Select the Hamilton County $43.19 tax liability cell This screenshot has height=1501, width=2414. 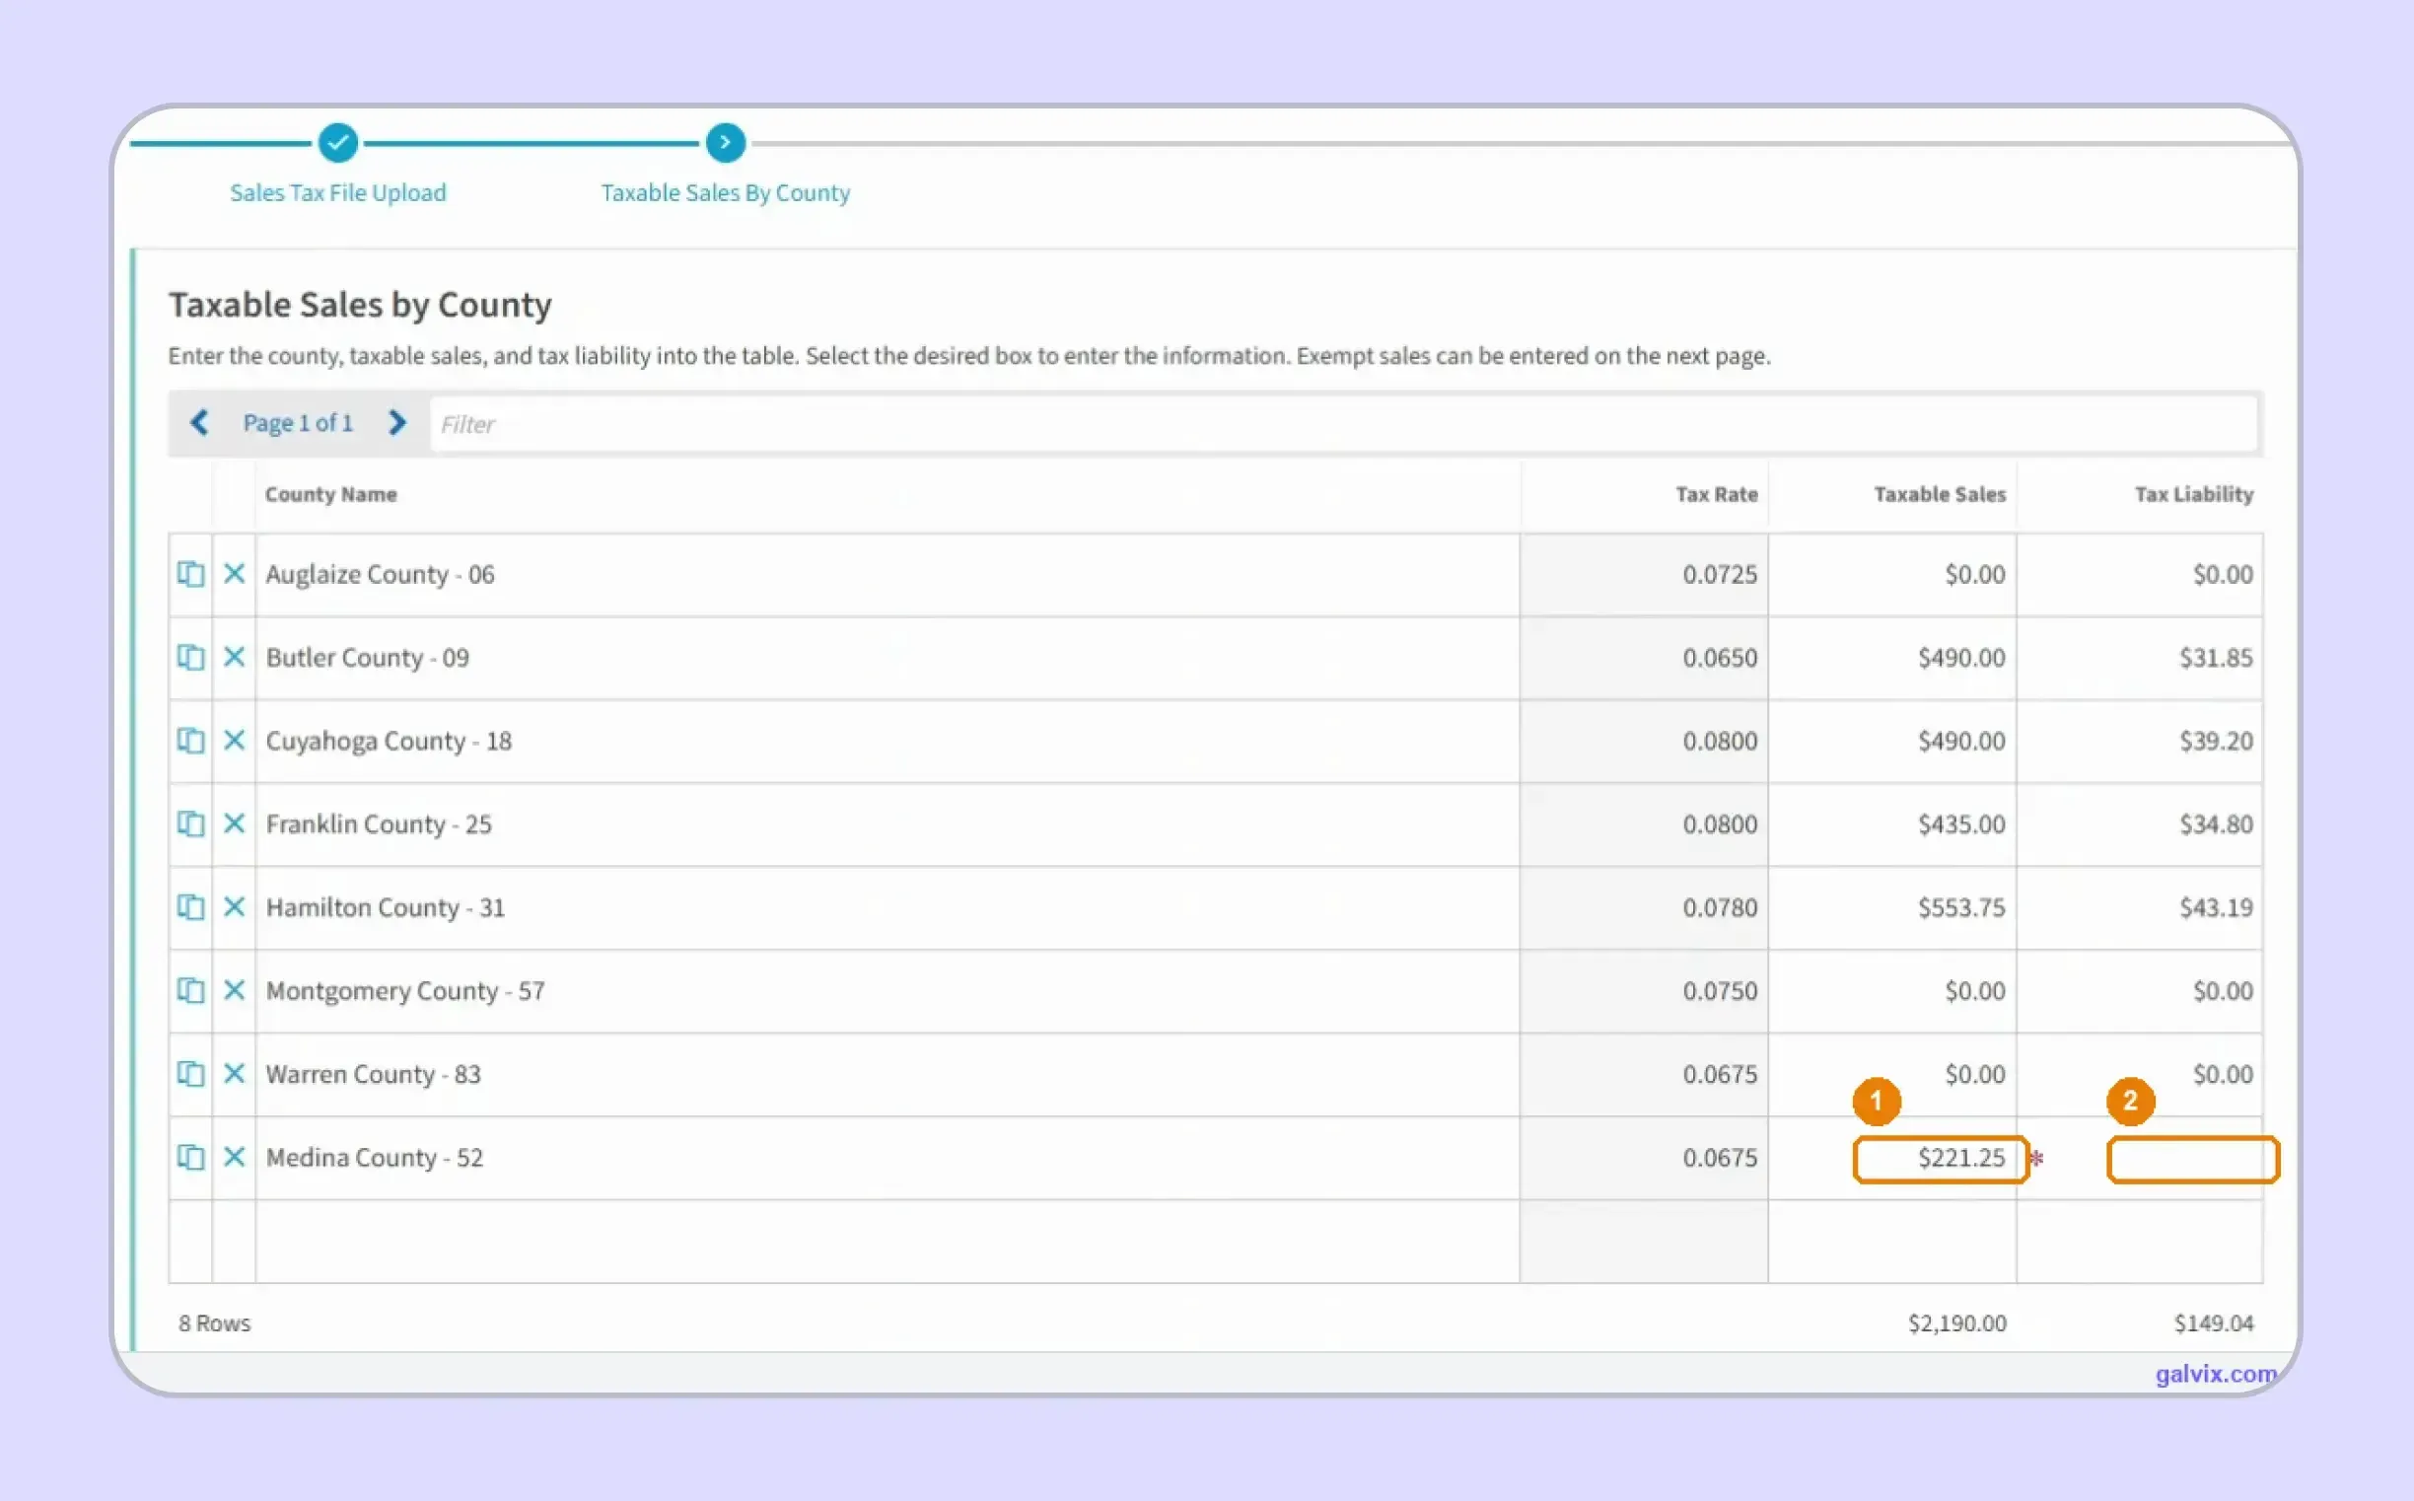point(2140,907)
